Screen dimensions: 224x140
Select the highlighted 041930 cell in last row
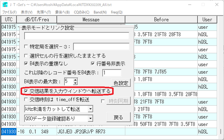[x=9, y=132]
